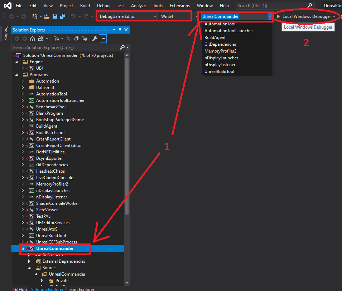The width and height of the screenshot is (342, 291).
Task: Click Sync with Active Document icon
Action: click(x=68, y=39)
